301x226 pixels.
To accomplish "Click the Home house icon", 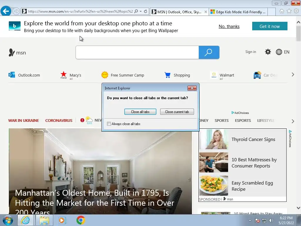I will 282,11.
